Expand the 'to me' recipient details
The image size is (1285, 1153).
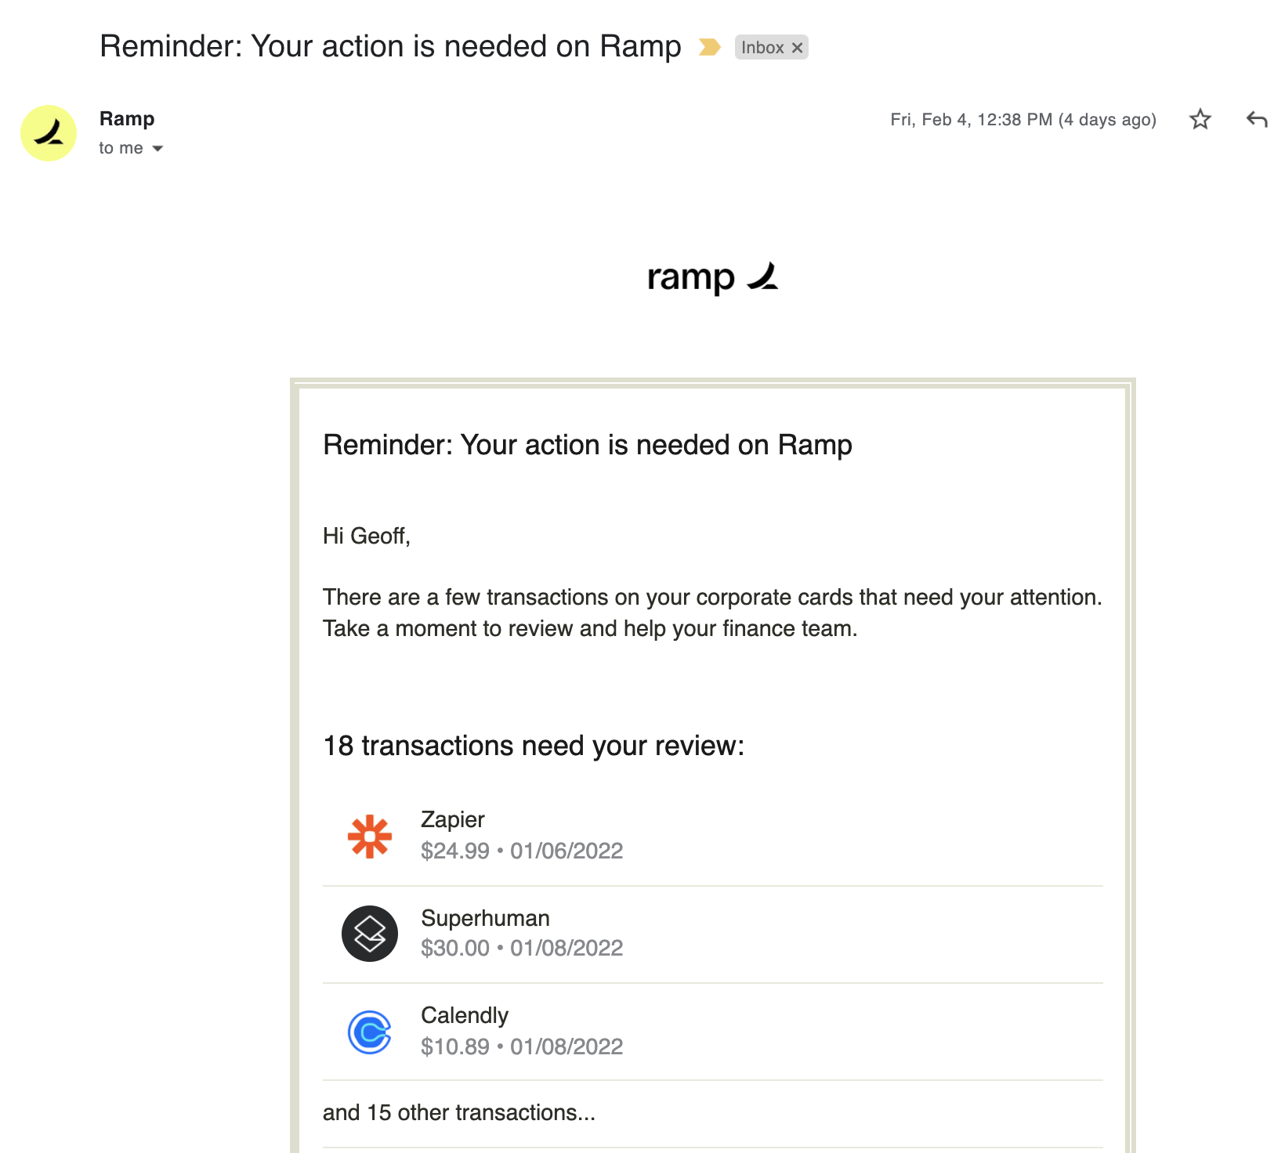(157, 148)
